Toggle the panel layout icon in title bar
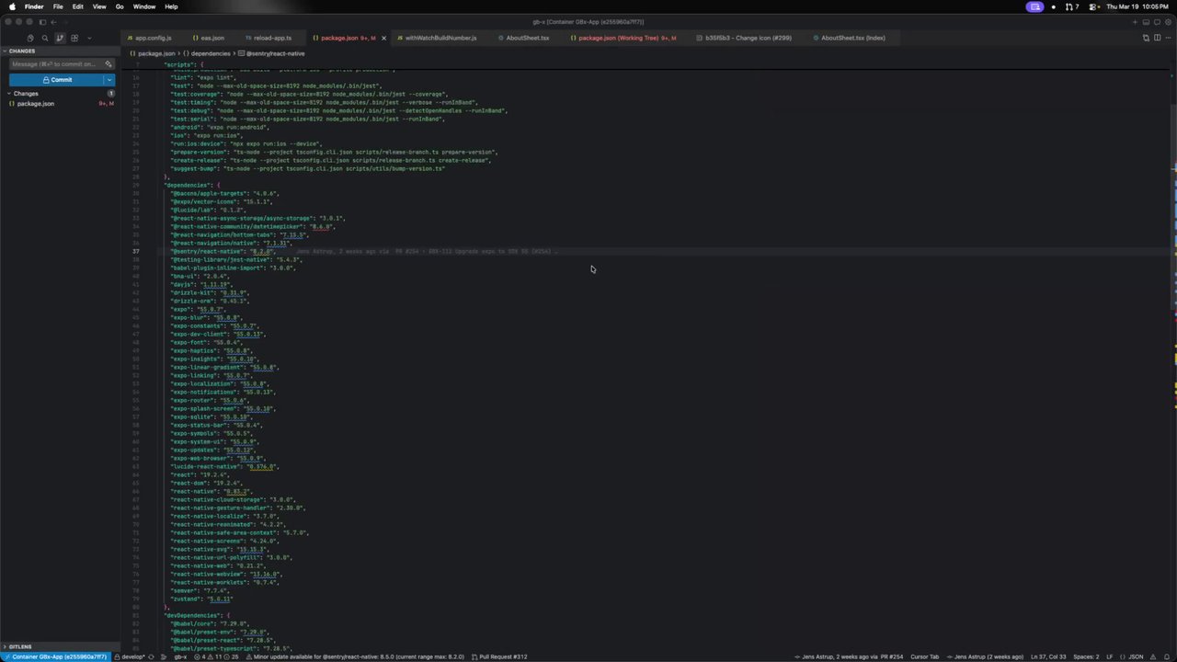The width and height of the screenshot is (1177, 662). pos(1146,22)
